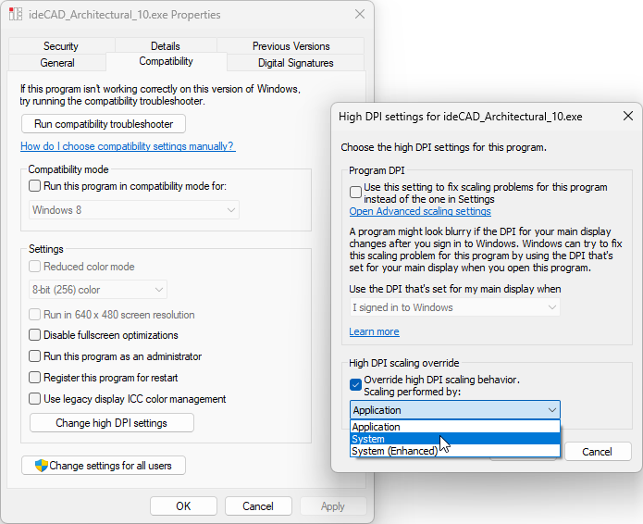The height and width of the screenshot is (524, 643).
Task: Click the Learn more link
Action: click(x=374, y=331)
